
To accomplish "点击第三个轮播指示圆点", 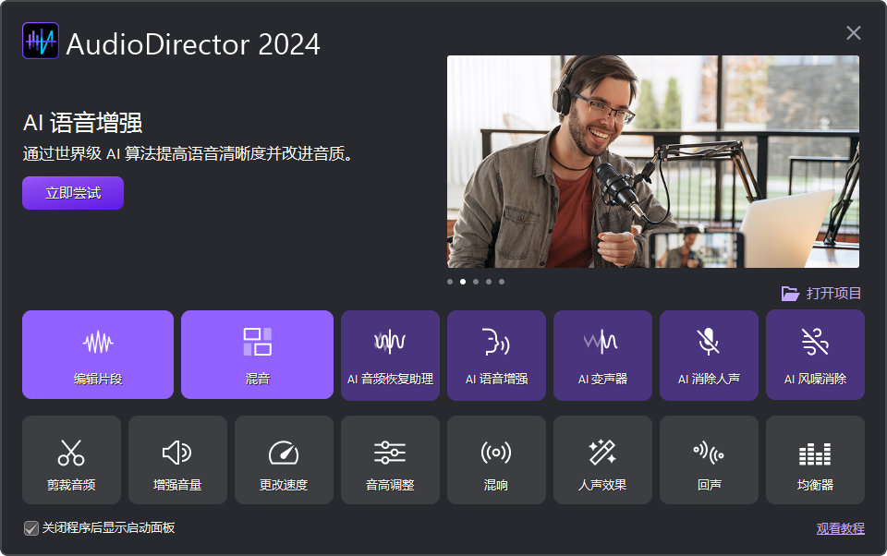I will click(x=476, y=282).
